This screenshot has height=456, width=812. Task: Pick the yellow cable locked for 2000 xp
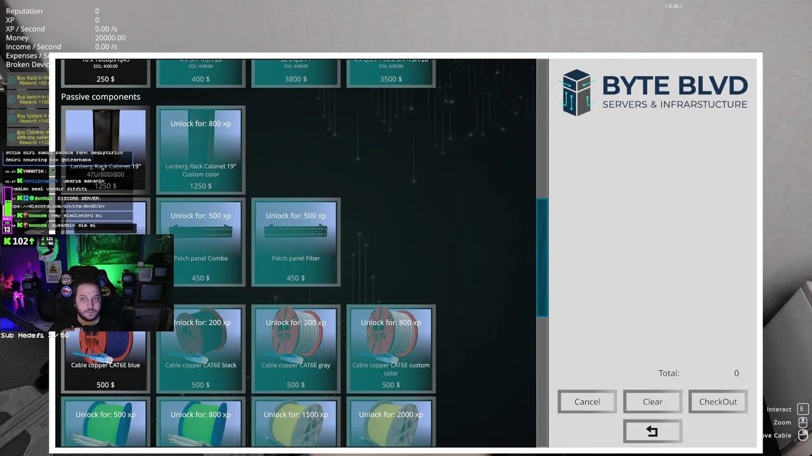pos(391,422)
